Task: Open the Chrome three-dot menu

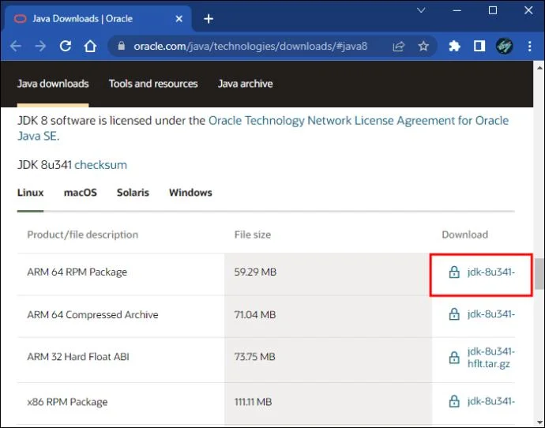Action: click(529, 46)
